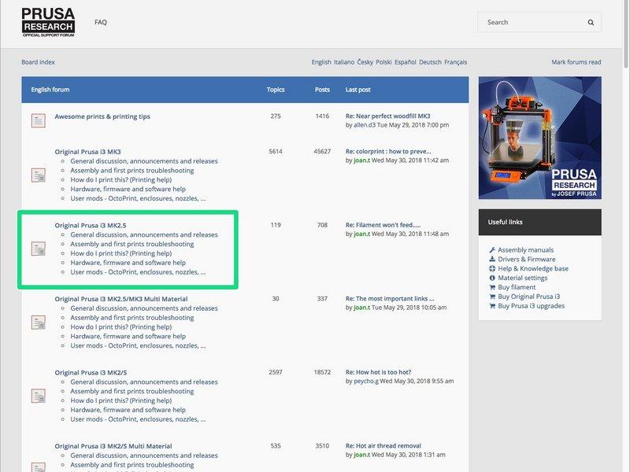Click wrench icon next to Assembly manuals
This screenshot has height=472, width=630.
(x=492, y=249)
